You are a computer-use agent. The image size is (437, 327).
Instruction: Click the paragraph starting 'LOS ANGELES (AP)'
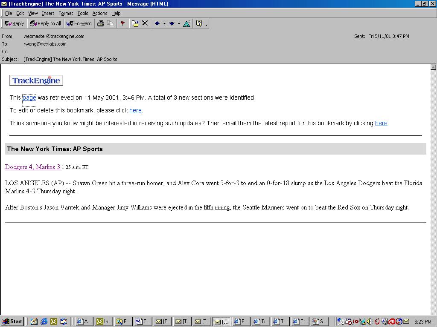click(214, 187)
